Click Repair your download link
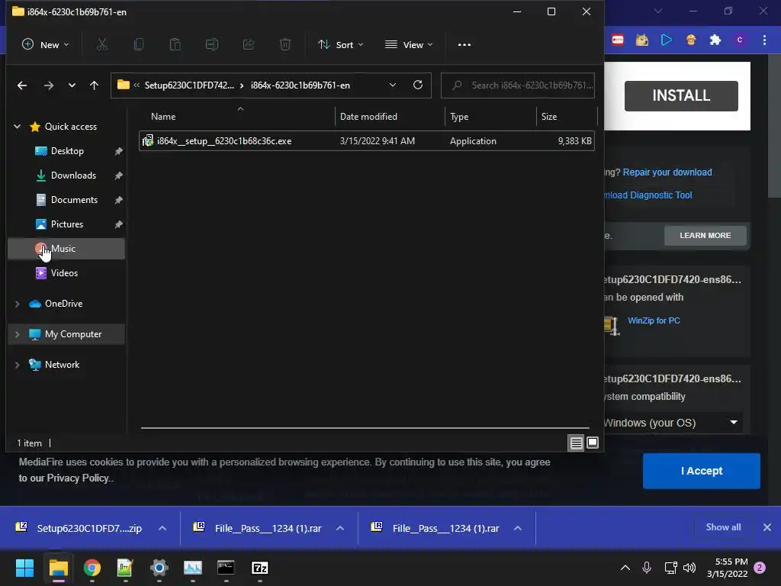Viewport: 781px width, 586px height. [667, 172]
